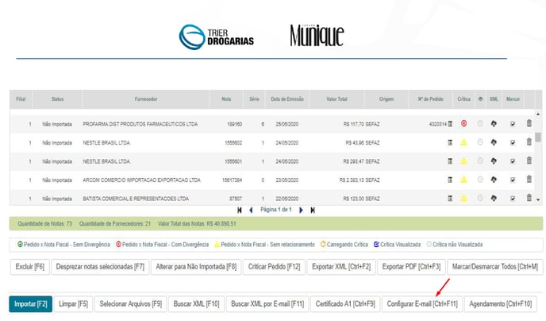Click the table's vertical scrollbar thumb

(538, 137)
